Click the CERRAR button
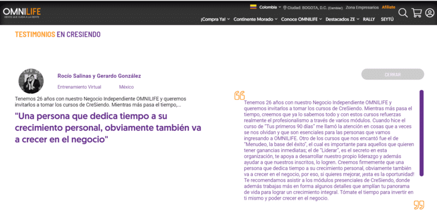Image resolution: width=437 pixels, height=223 pixels. [393, 75]
